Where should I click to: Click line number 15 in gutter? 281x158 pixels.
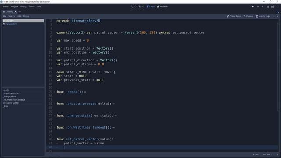(x=50, y=72)
